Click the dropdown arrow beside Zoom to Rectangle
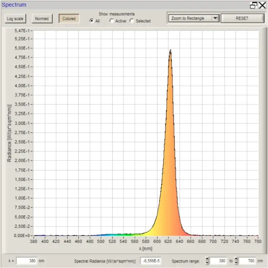 pos(215,18)
